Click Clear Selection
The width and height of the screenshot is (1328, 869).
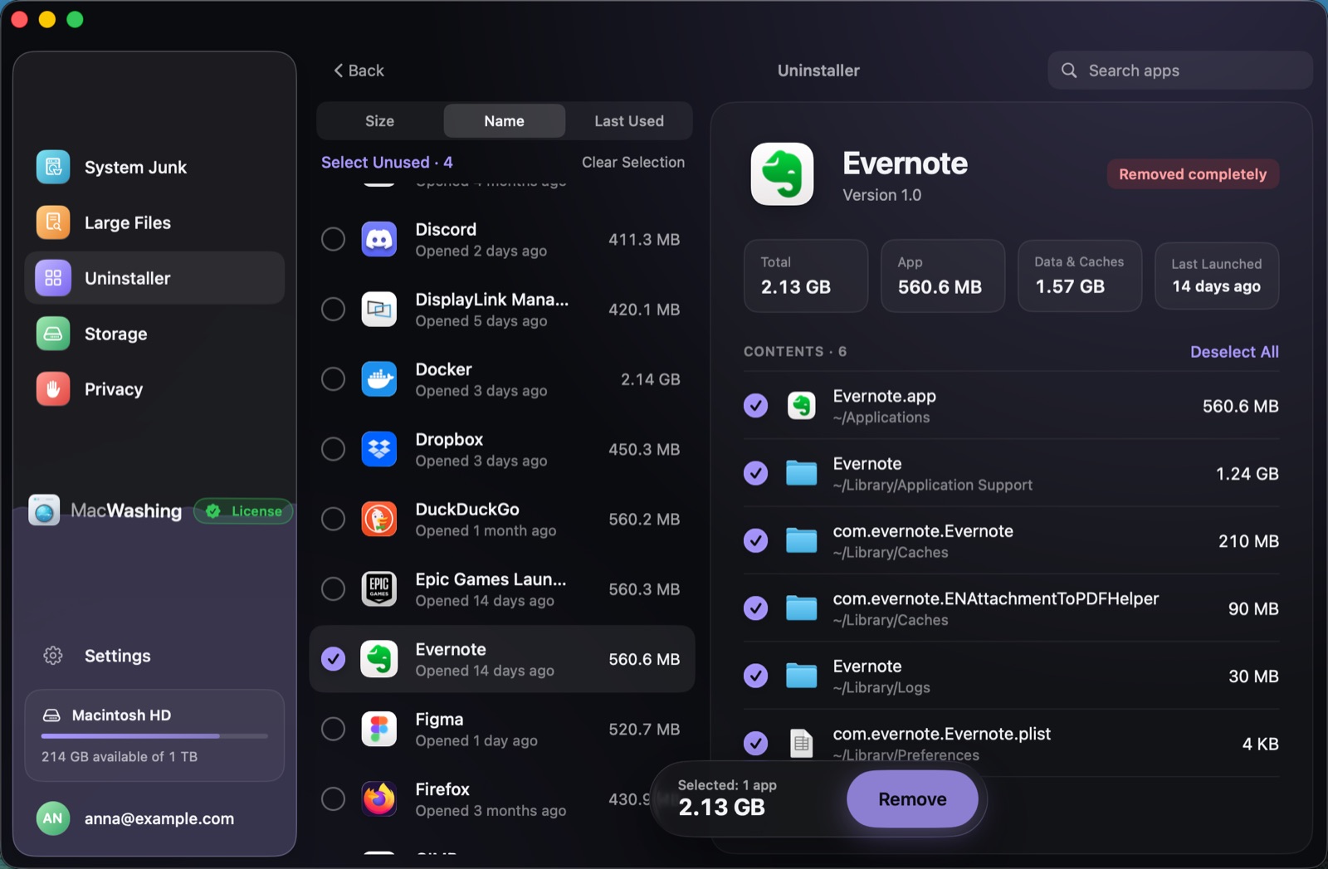633,163
